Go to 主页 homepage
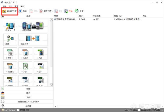Image resolution: width=164 pixels, height=112 pixels. pyautogui.click(x=79, y=11)
